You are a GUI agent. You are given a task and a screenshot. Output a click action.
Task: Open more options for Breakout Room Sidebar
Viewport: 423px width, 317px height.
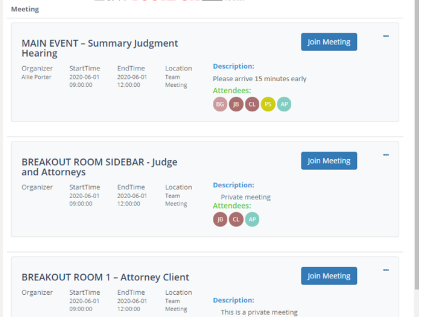click(386, 155)
